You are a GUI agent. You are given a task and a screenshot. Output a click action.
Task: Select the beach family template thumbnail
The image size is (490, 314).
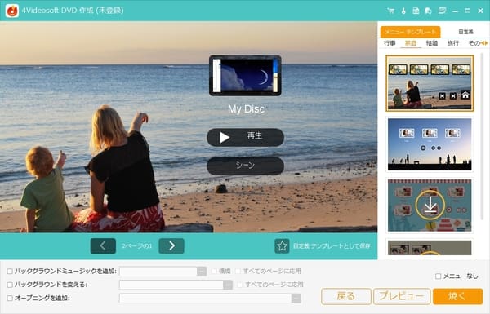click(x=430, y=83)
